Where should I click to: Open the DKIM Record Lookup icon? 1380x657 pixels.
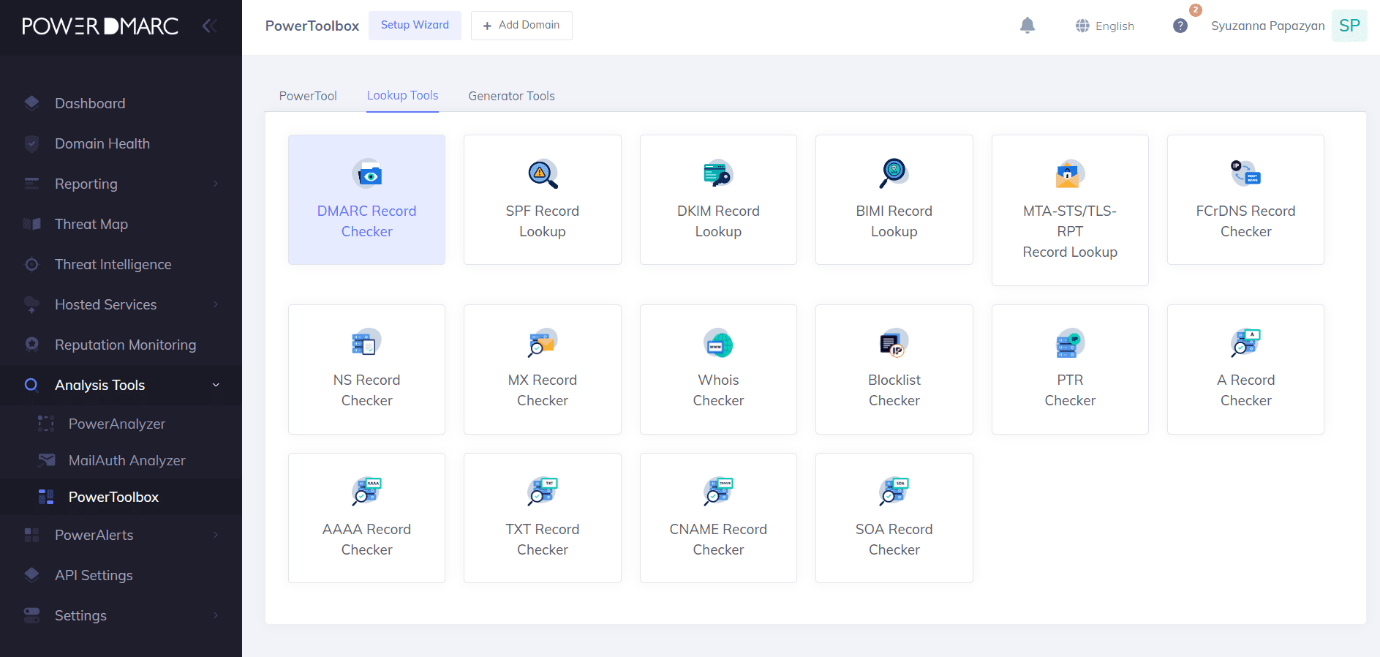pos(718,174)
